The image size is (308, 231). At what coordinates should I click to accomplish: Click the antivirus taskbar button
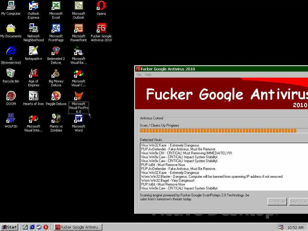78,227
